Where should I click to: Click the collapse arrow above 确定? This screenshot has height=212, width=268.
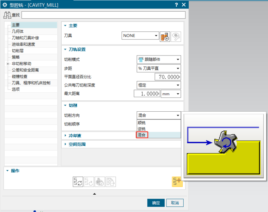coord(95,194)
